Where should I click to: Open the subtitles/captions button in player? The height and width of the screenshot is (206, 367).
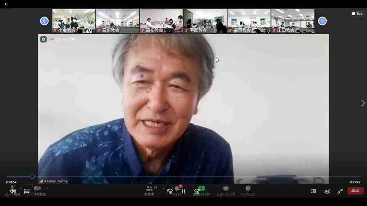pos(27,191)
